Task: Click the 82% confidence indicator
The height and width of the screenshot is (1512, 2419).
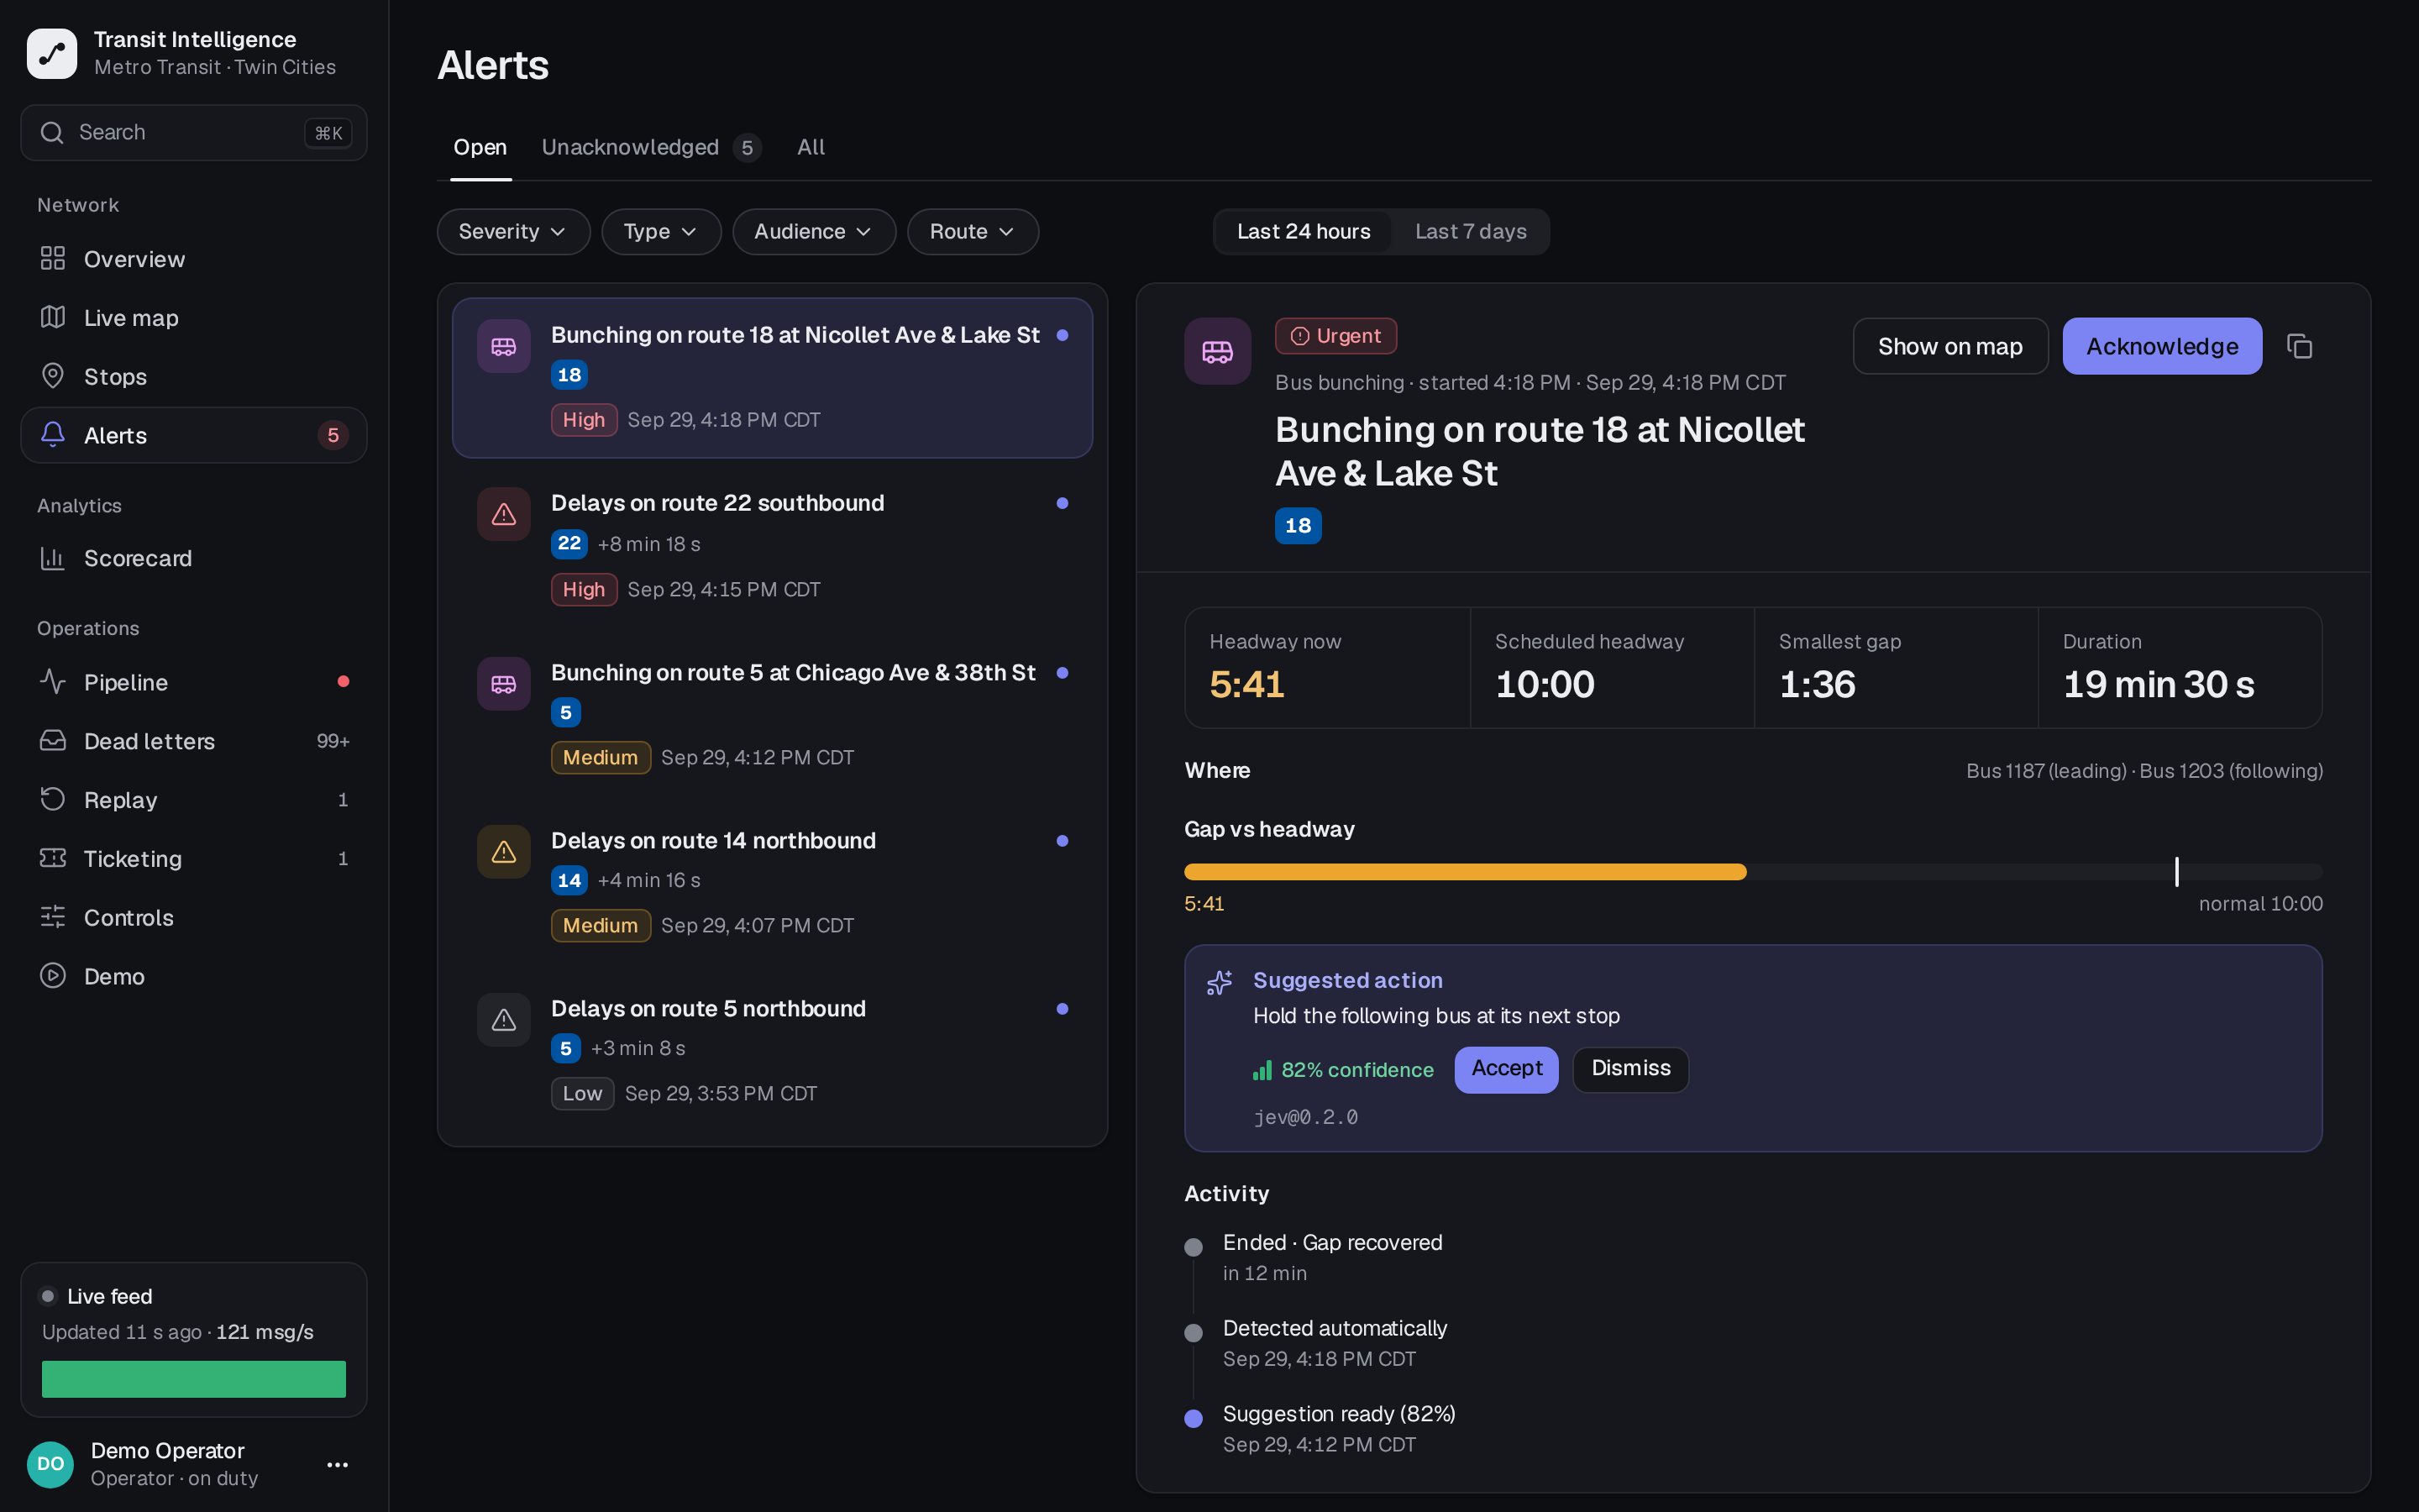Action: [1343, 1070]
